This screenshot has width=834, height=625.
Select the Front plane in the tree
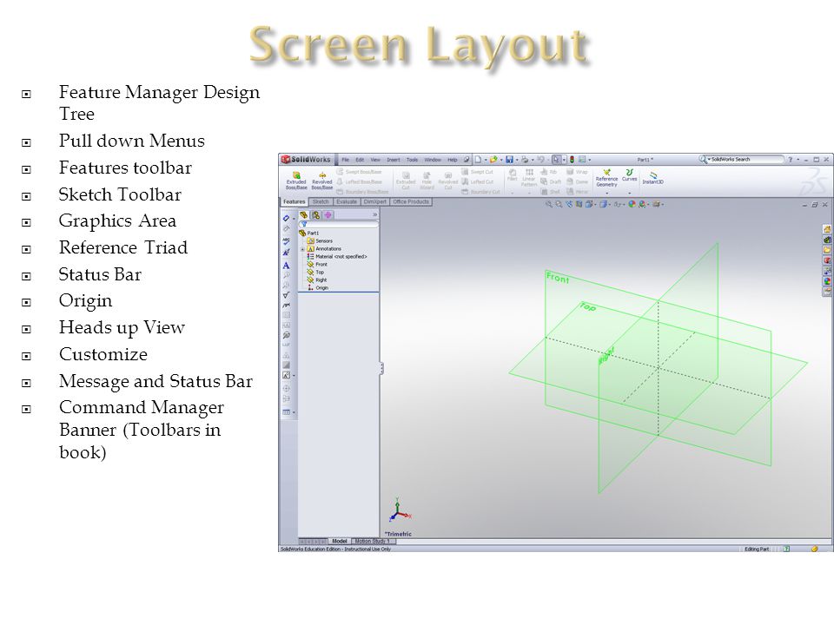pos(317,264)
